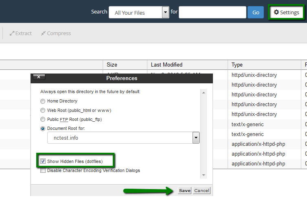307x203 pixels.
Task: Enable Disable Character Encoding Verification Dialogs
Action: [x=43, y=170]
